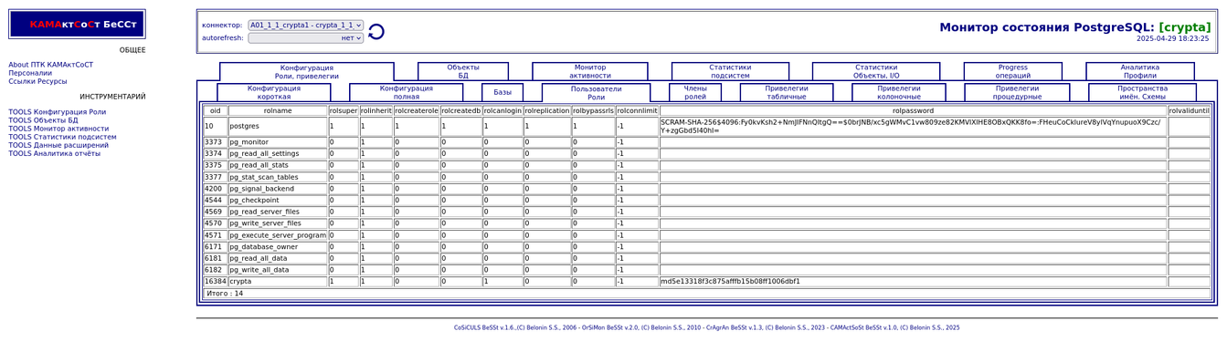
Task: Open TOOLS Конфигурация Роли link
Action: [x=57, y=112]
